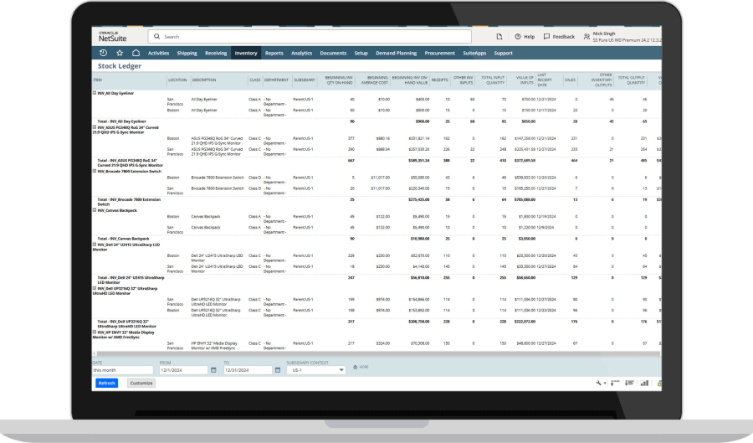Click the wrench icon dropdown arrow

(x=605, y=383)
